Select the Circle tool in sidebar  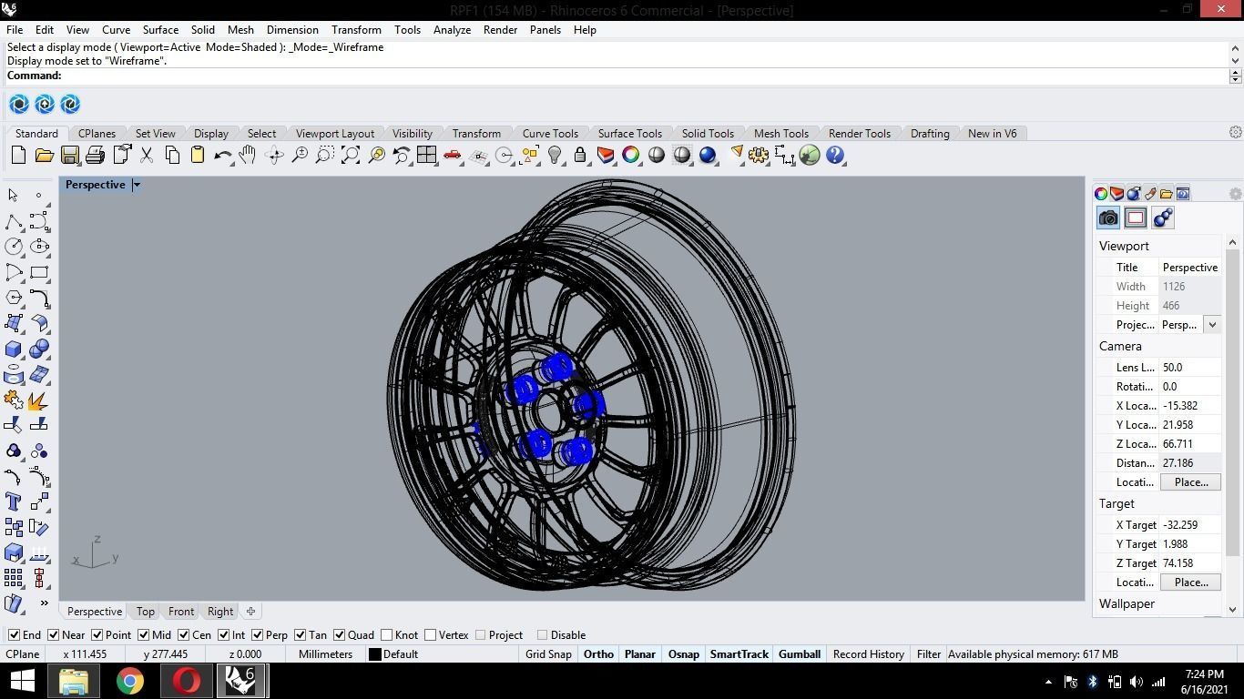point(14,246)
